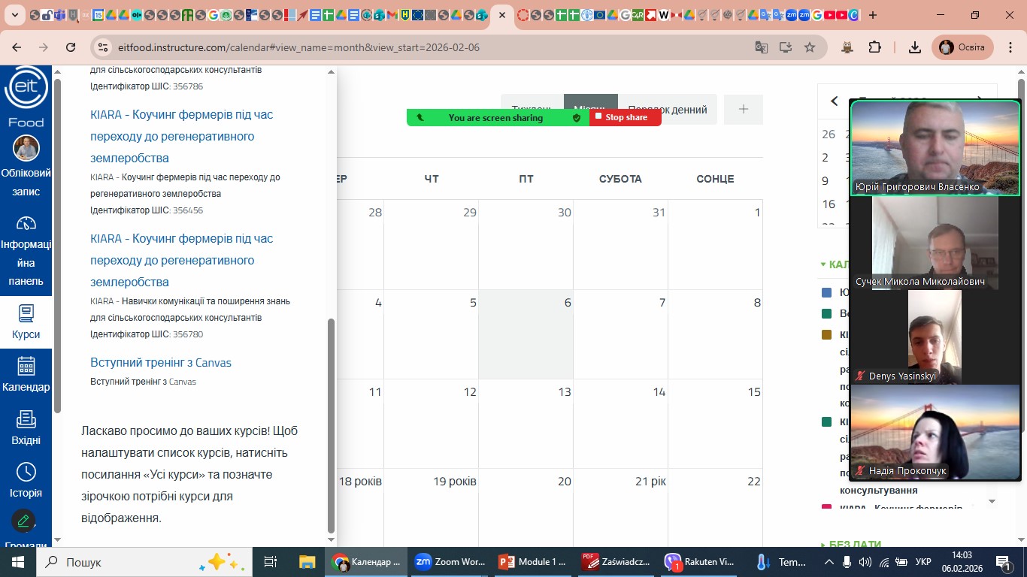Open Chrome Downloads

click(915, 47)
